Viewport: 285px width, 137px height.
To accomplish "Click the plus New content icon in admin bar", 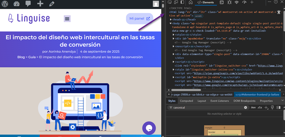I will [x=40, y=4].
